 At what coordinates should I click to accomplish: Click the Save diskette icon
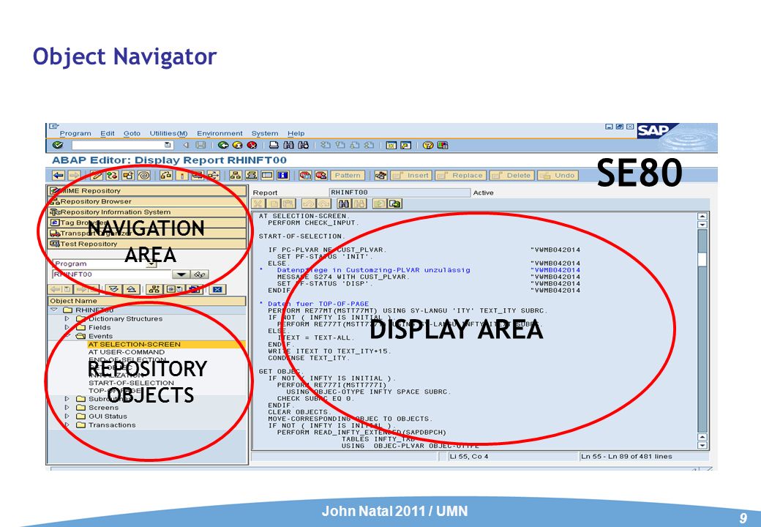coord(200,145)
